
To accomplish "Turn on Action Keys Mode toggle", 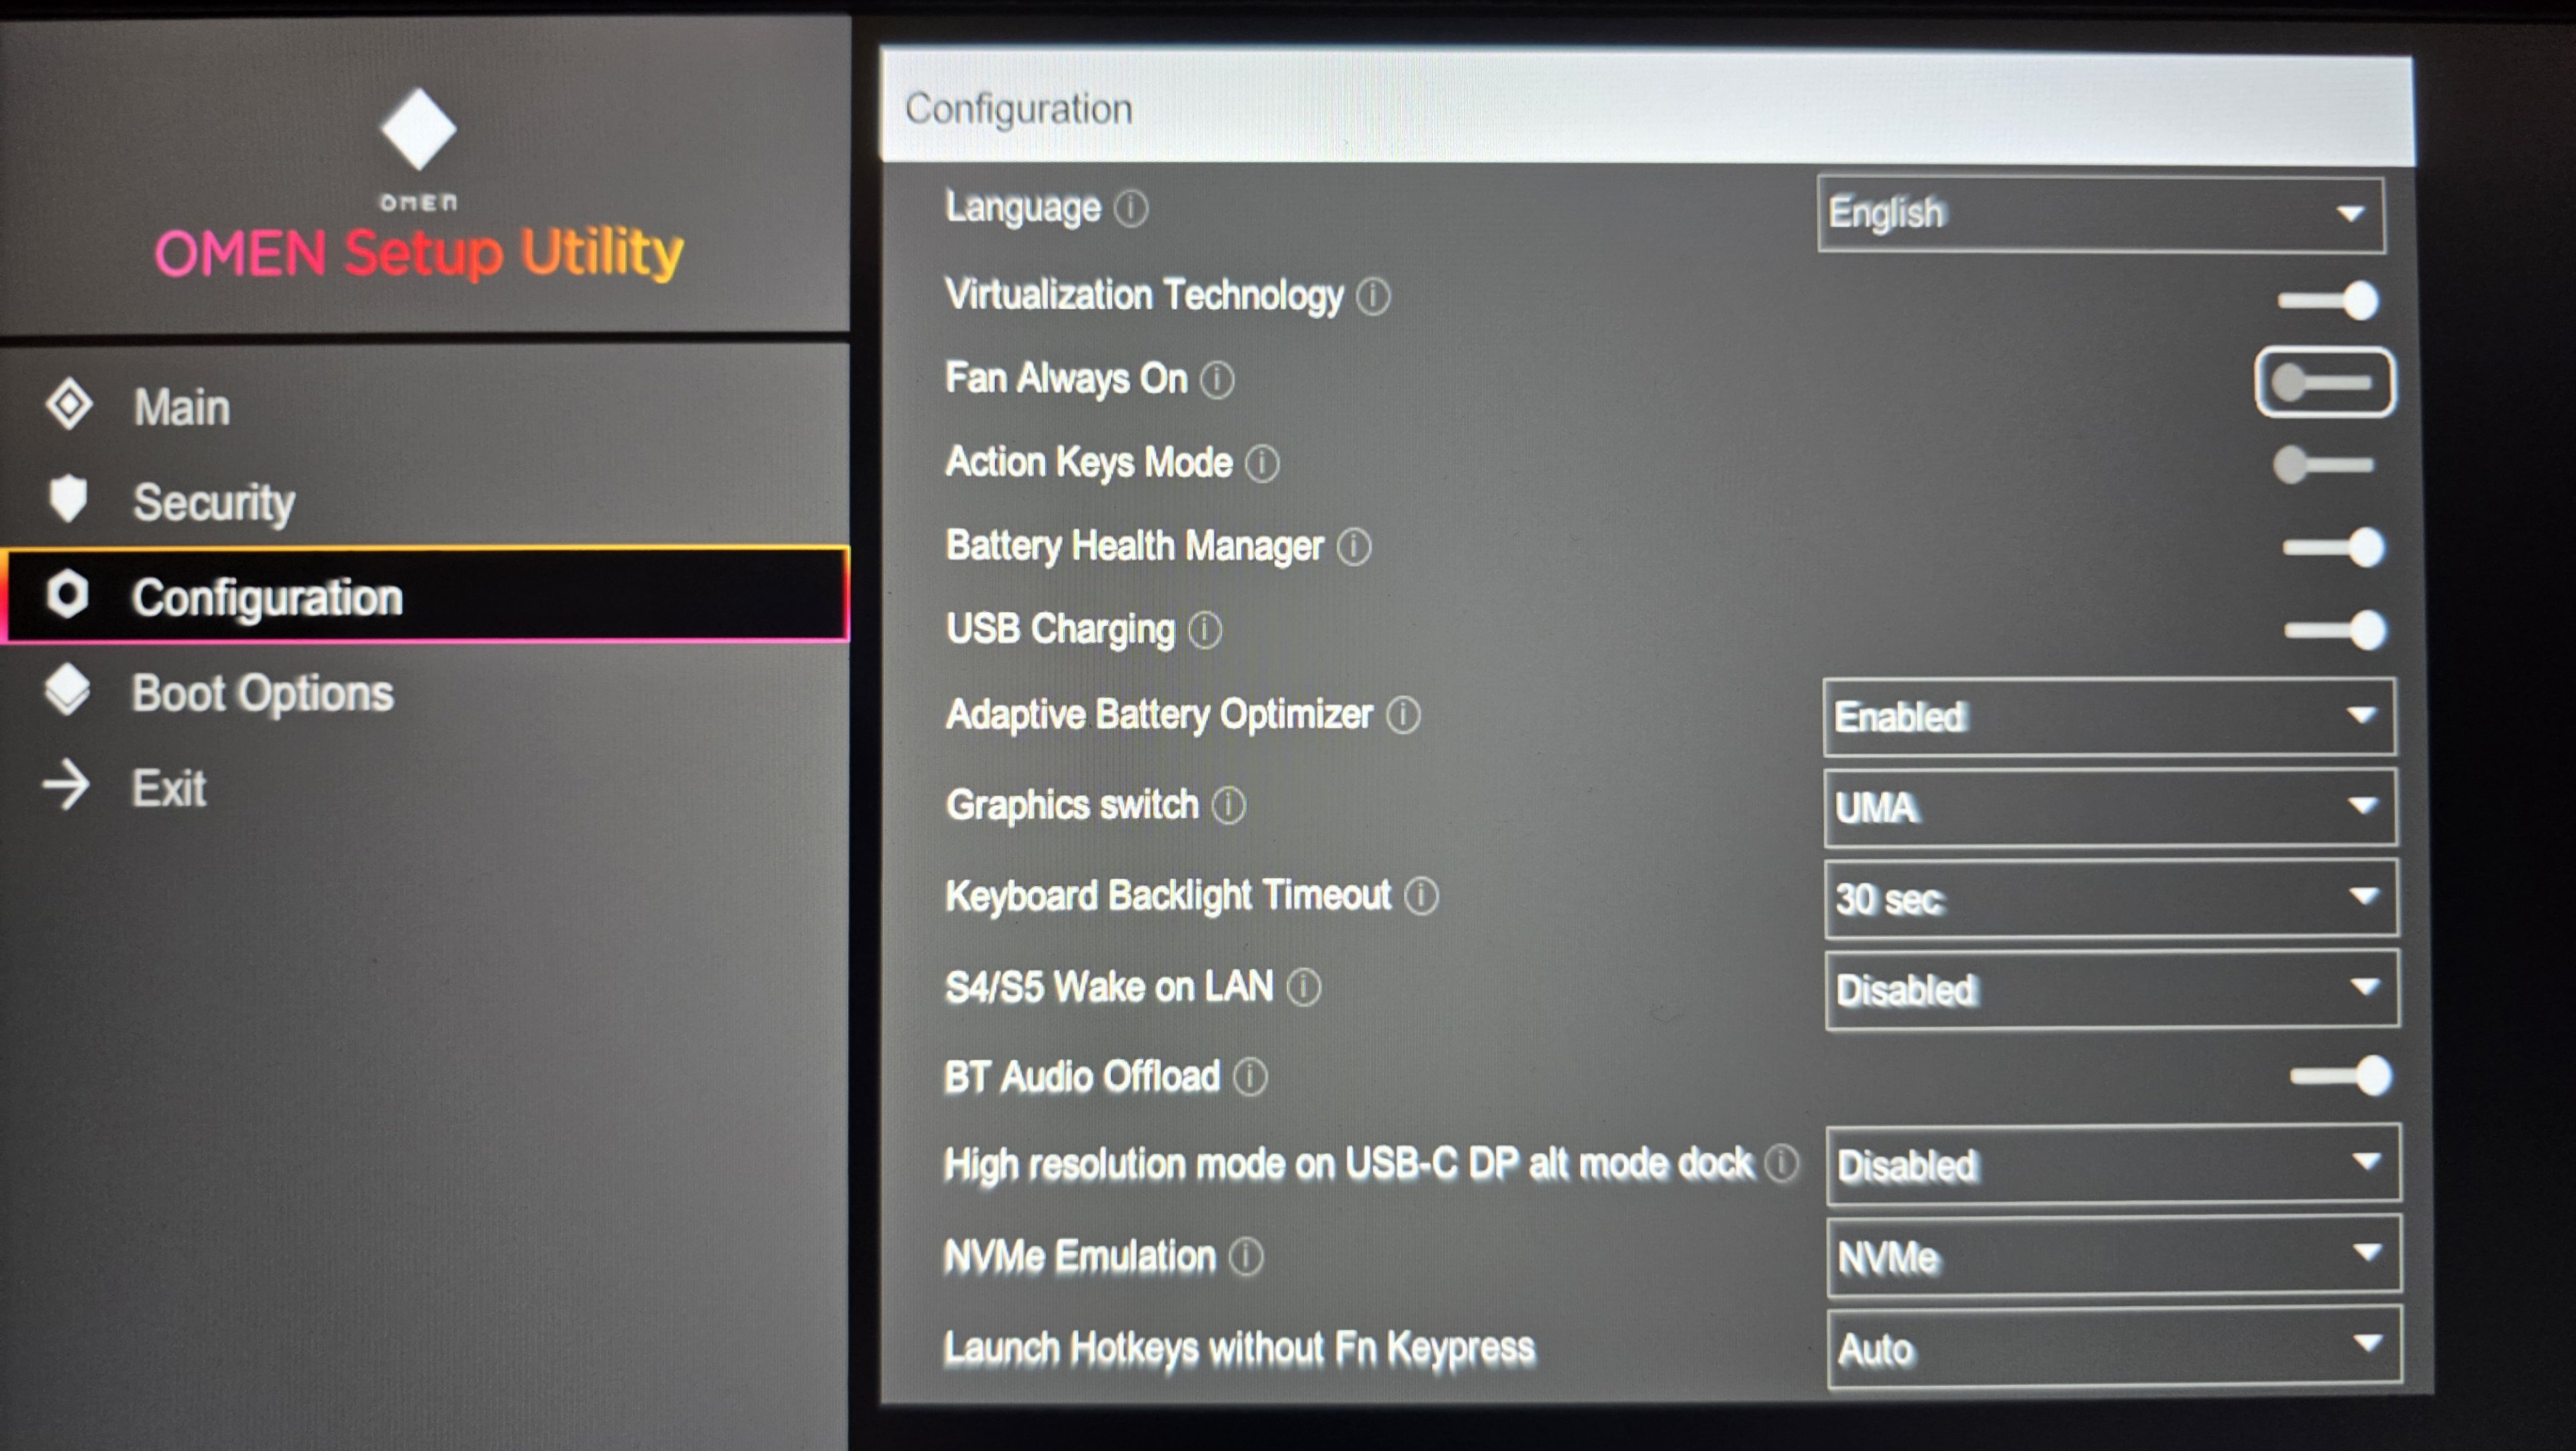I will click(2324, 465).
